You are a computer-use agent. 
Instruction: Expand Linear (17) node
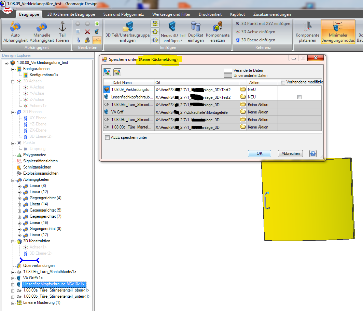(x=19, y=235)
